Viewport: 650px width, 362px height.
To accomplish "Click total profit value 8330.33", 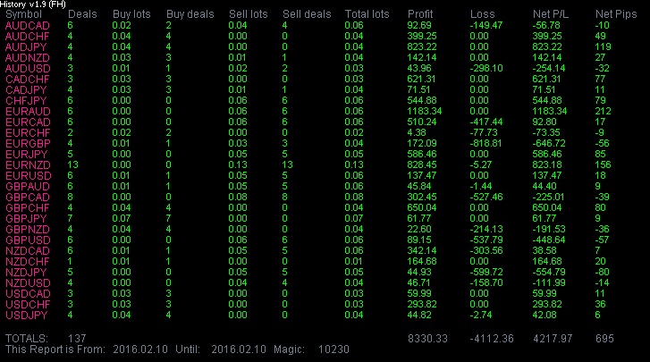I will pos(427,339).
